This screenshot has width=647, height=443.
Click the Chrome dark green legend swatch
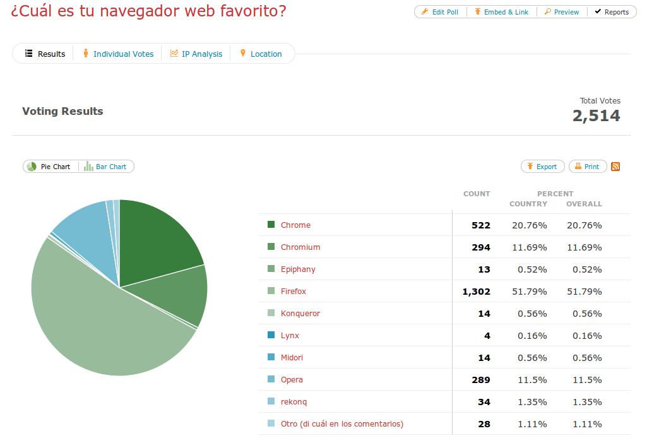click(271, 225)
